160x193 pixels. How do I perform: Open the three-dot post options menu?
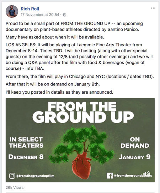pos(153,8)
